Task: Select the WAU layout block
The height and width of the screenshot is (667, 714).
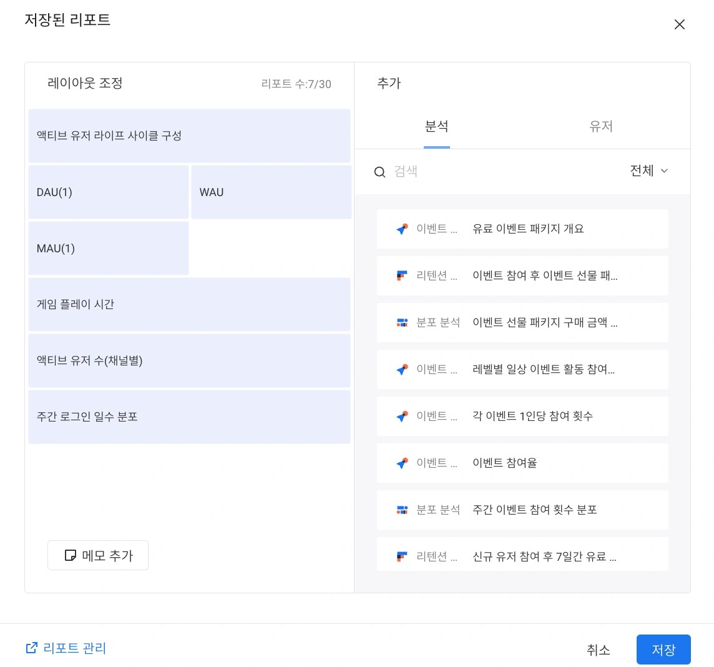Action: point(271,192)
